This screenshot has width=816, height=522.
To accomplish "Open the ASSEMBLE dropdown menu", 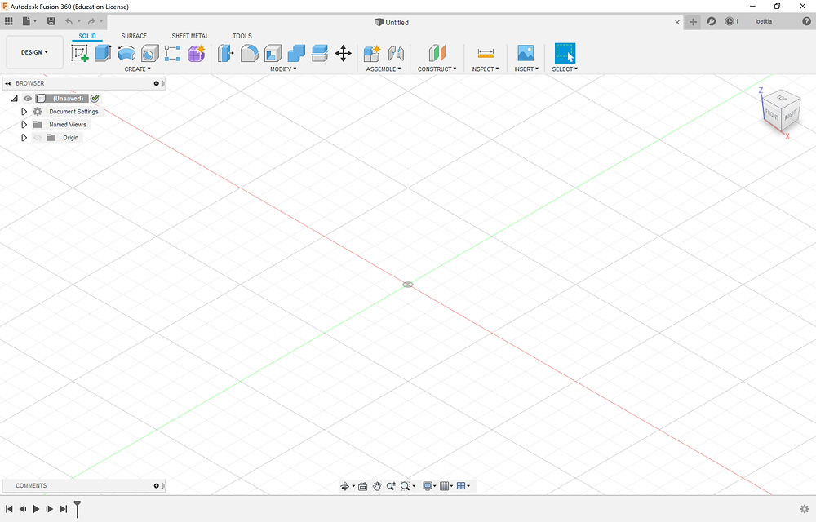I will (384, 69).
